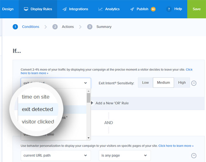Open the Design tab

[x=8, y=9]
